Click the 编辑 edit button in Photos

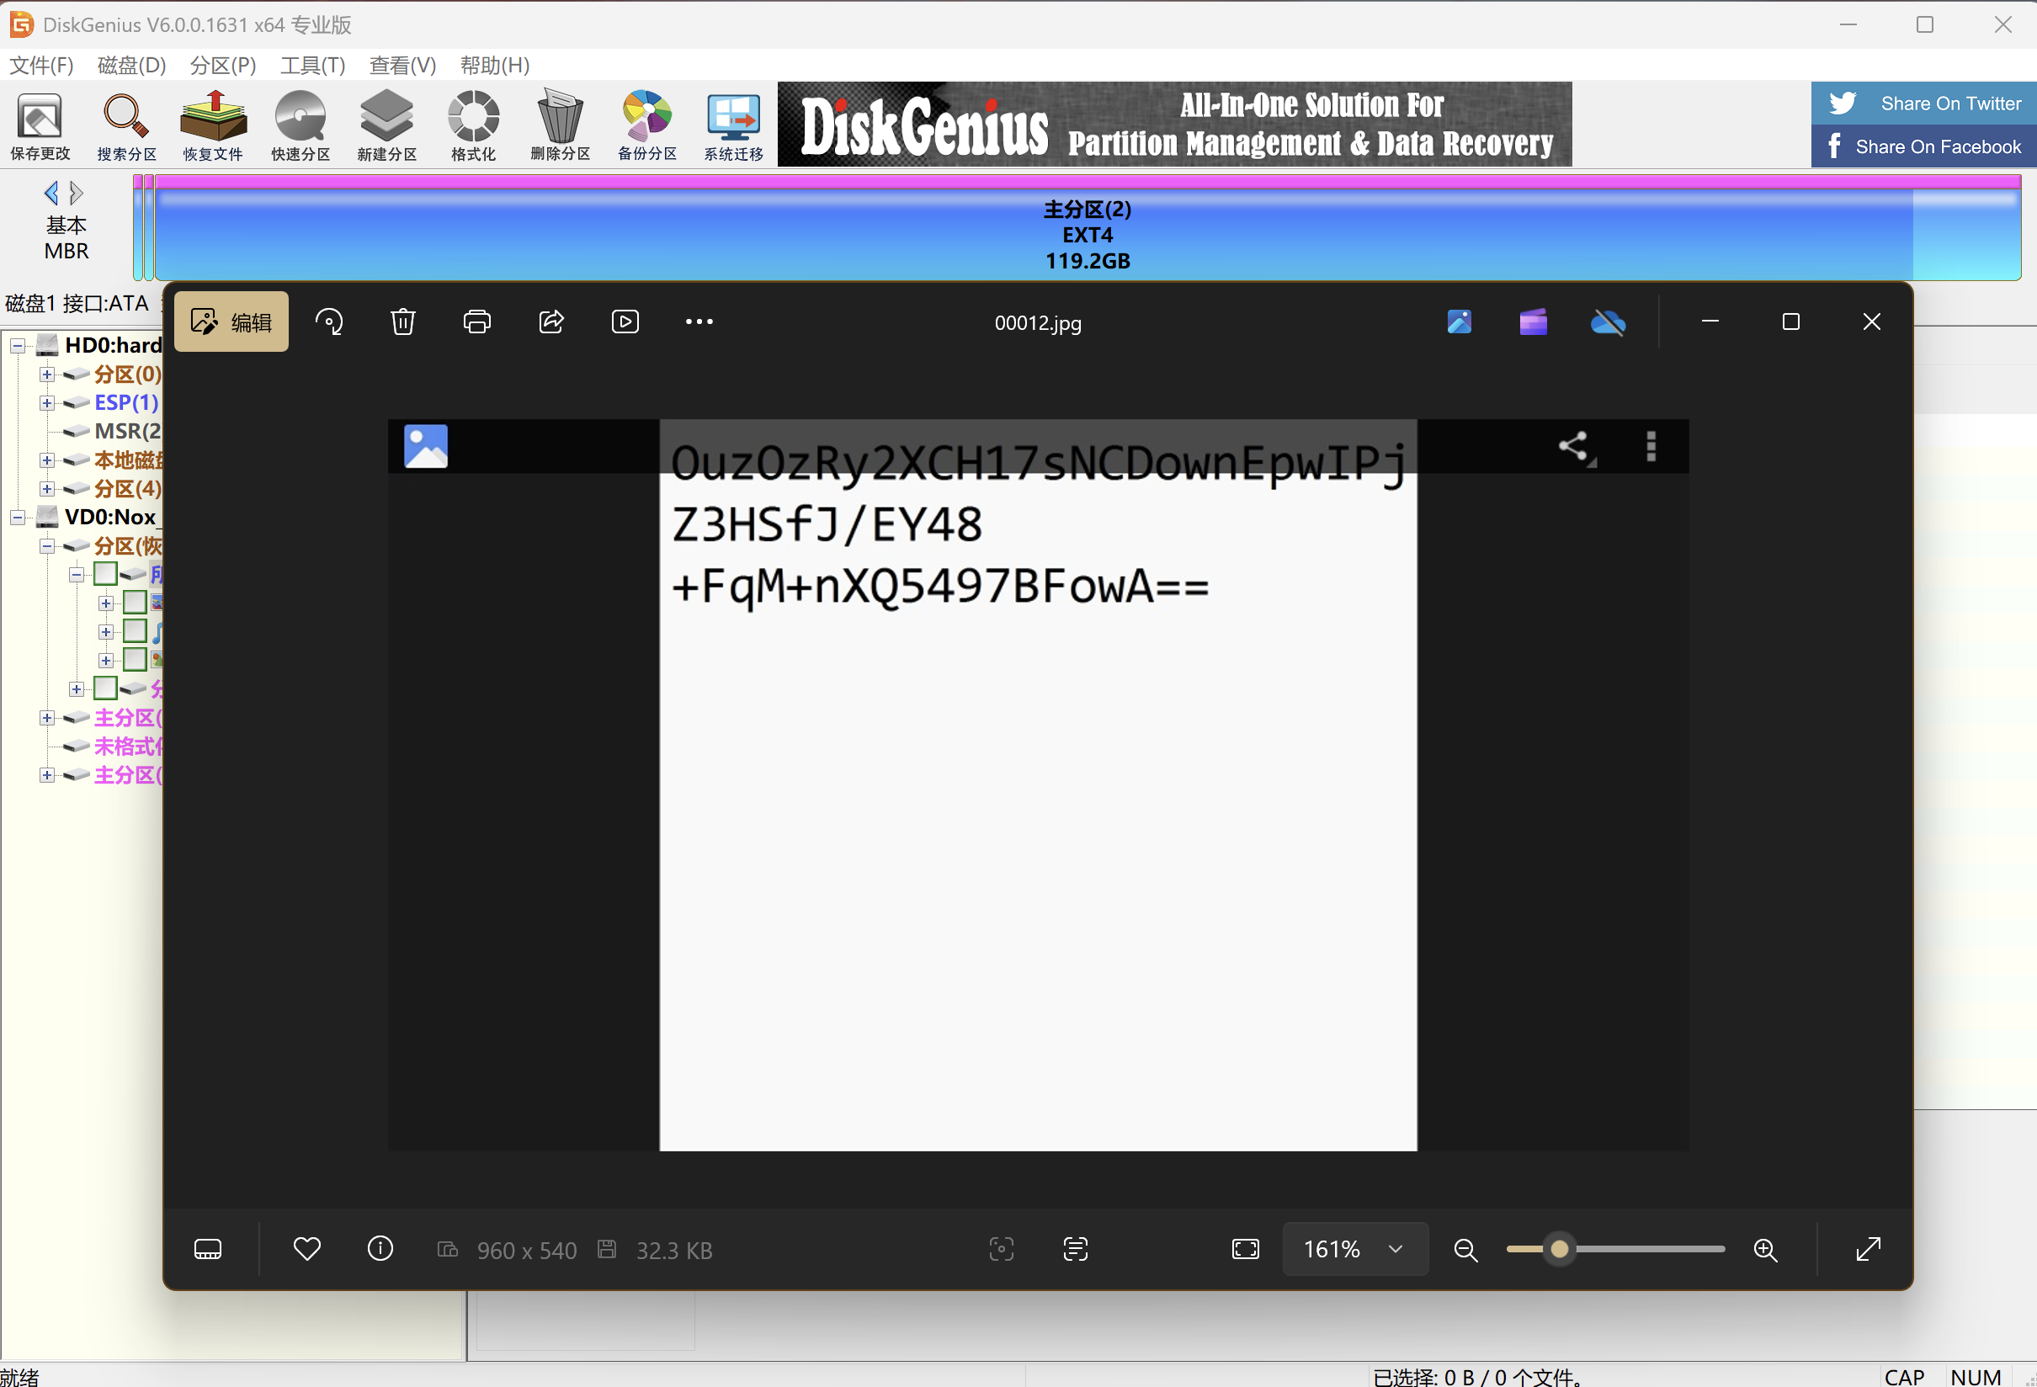(231, 322)
